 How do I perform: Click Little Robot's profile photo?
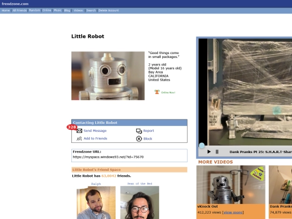108,76
